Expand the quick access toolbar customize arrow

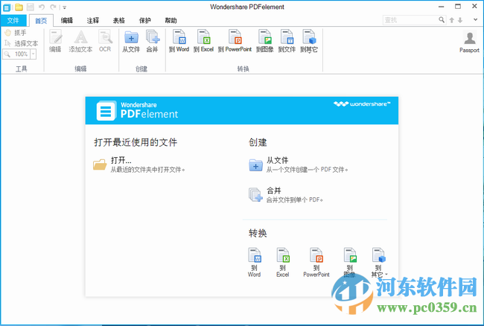[65, 7]
